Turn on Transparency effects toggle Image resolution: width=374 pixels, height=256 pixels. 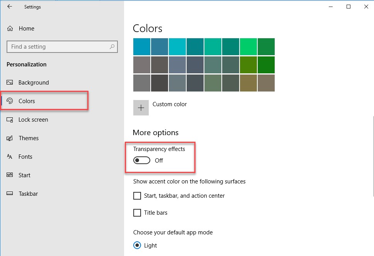coord(142,161)
